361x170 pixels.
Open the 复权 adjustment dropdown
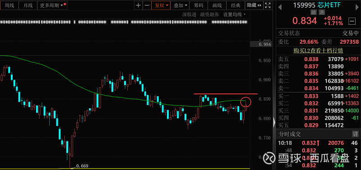tap(161, 5)
